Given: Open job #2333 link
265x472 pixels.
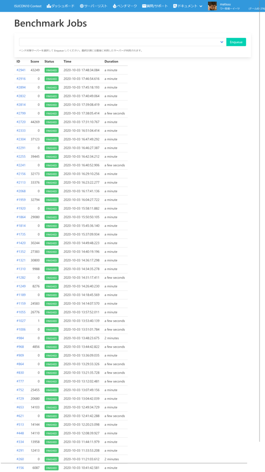Looking at the screenshot, I should pos(21,131).
